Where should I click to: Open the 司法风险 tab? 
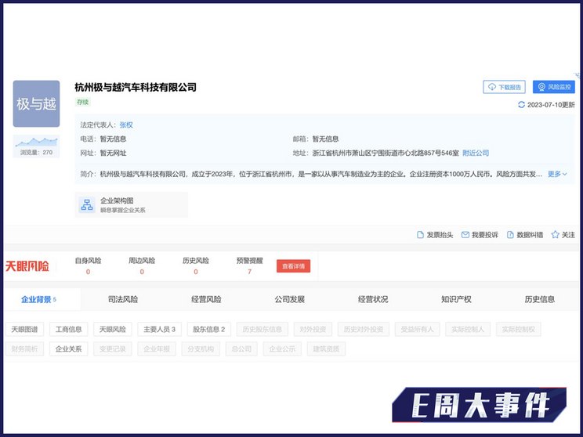coord(122,299)
